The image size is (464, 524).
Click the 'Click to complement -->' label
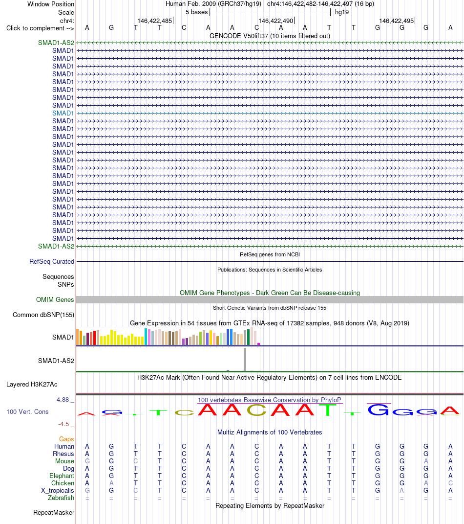point(40,28)
